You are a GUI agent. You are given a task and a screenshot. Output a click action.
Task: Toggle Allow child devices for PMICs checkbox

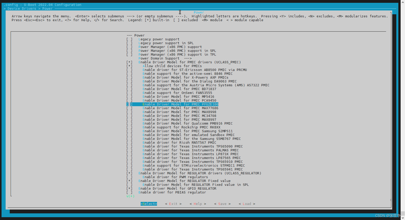pyautogui.click(x=129, y=66)
